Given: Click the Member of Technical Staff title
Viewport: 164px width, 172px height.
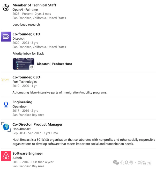Looking at the screenshot, I should [x=34, y=5].
